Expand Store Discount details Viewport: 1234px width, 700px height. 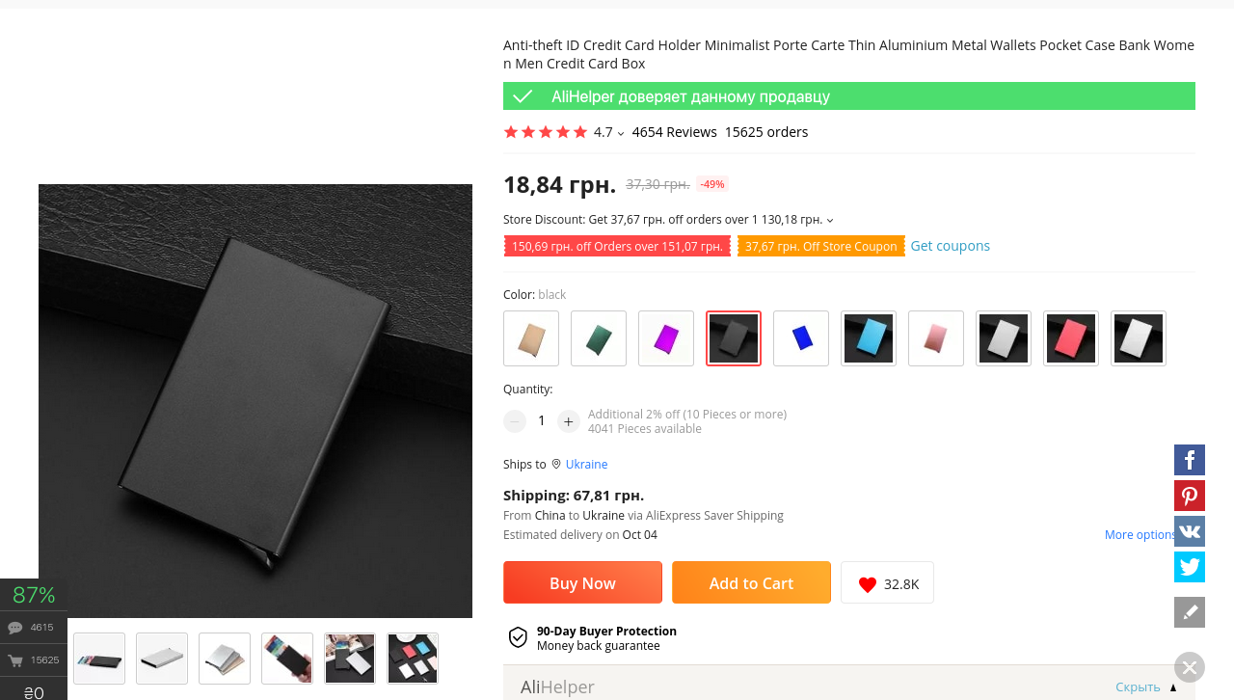click(x=830, y=221)
